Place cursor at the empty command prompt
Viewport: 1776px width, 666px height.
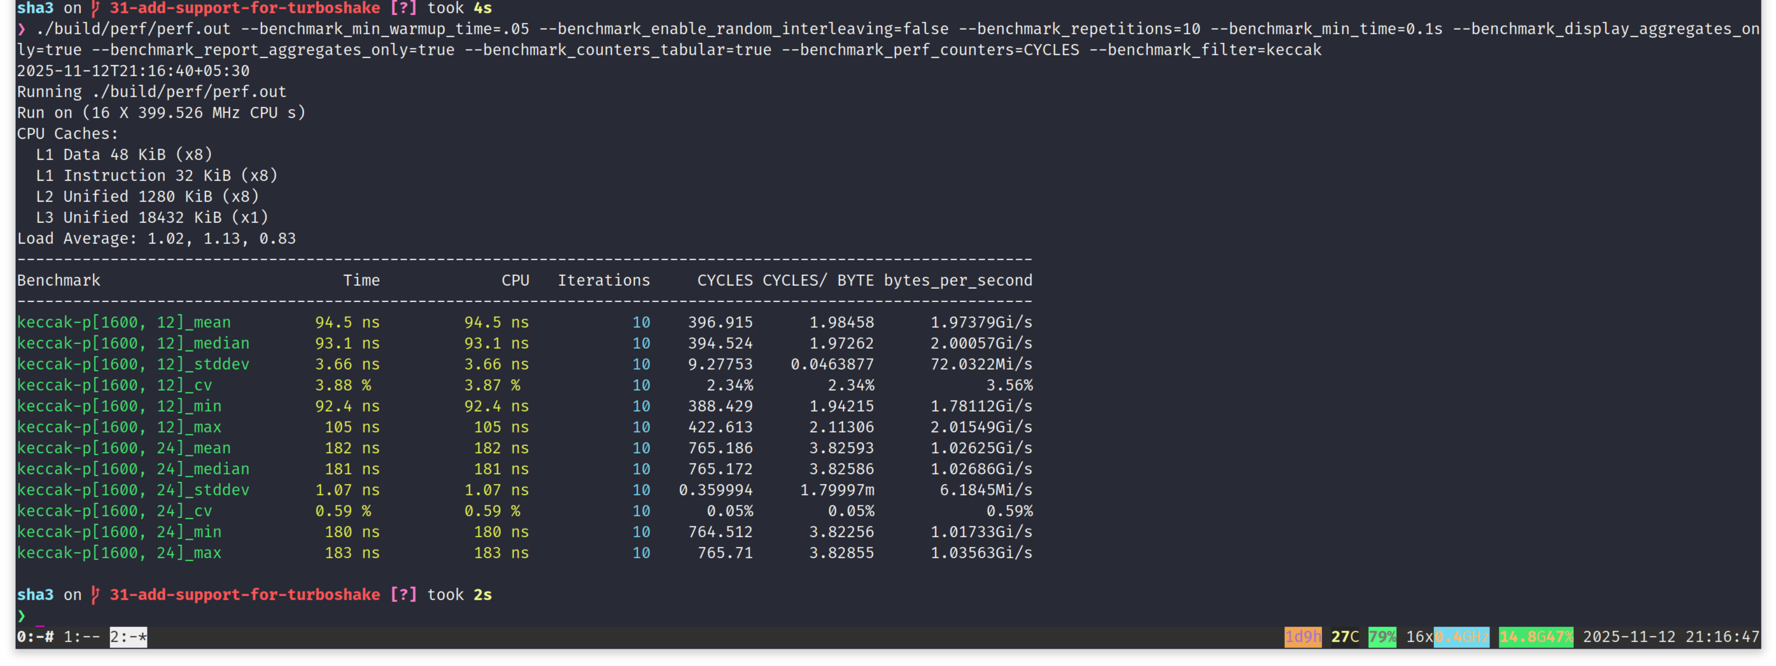point(40,616)
